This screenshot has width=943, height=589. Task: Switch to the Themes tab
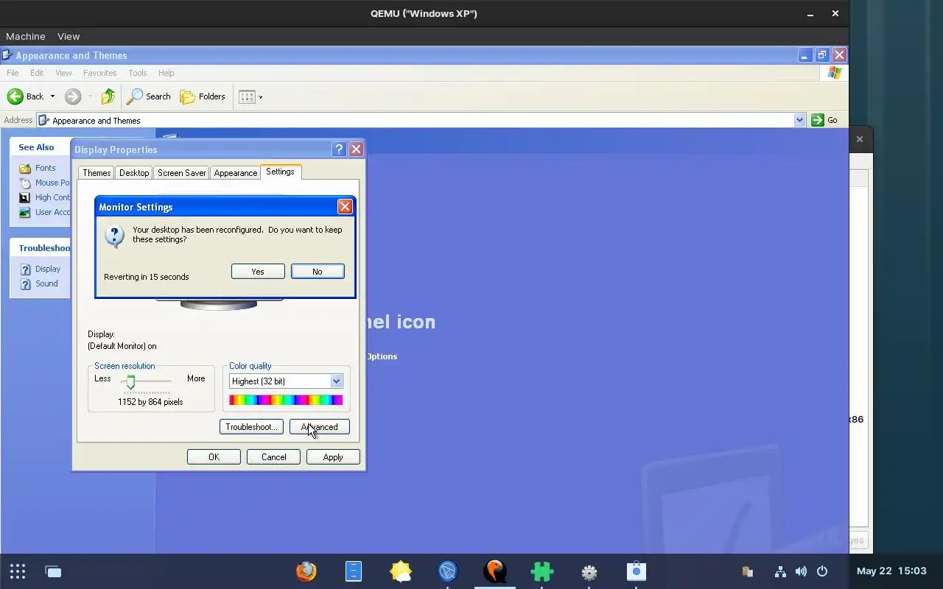click(97, 173)
